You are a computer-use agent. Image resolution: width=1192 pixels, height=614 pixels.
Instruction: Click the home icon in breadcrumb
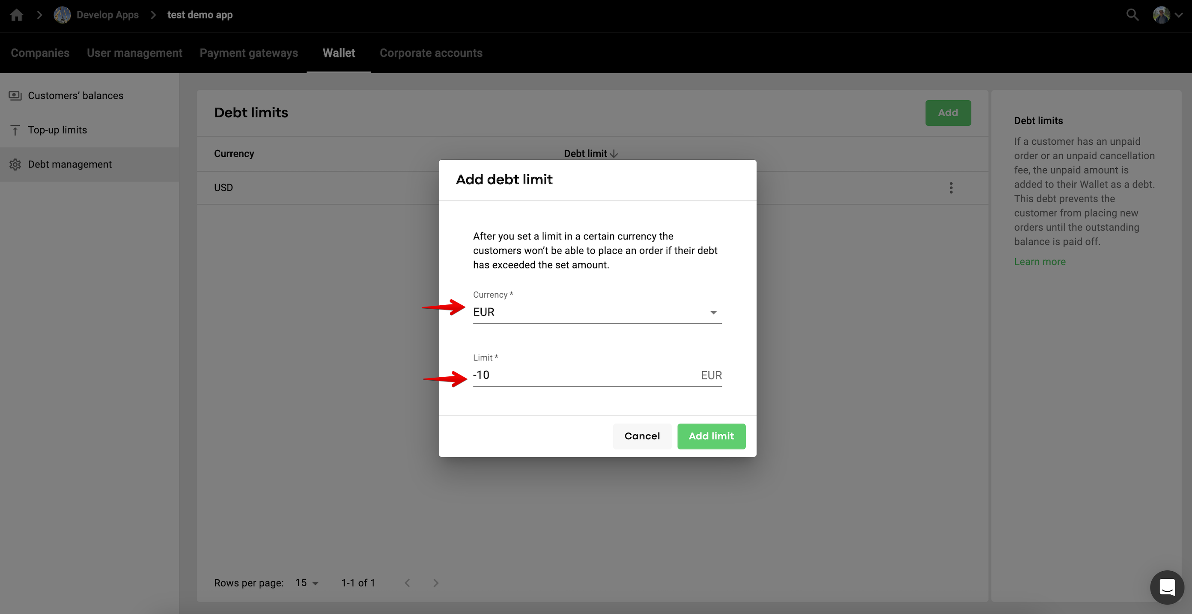pyautogui.click(x=17, y=15)
